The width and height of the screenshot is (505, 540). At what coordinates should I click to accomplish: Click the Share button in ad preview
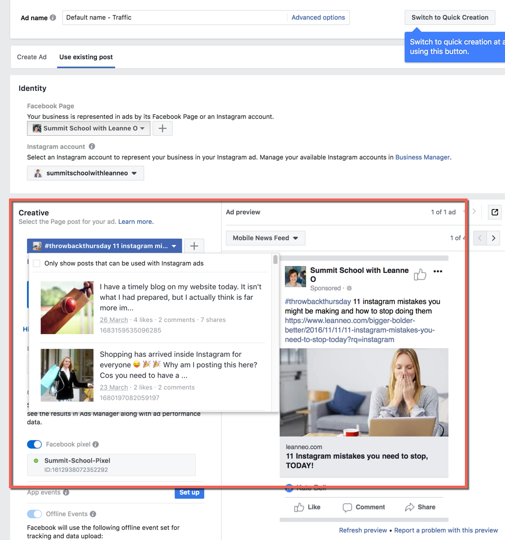(x=421, y=507)
